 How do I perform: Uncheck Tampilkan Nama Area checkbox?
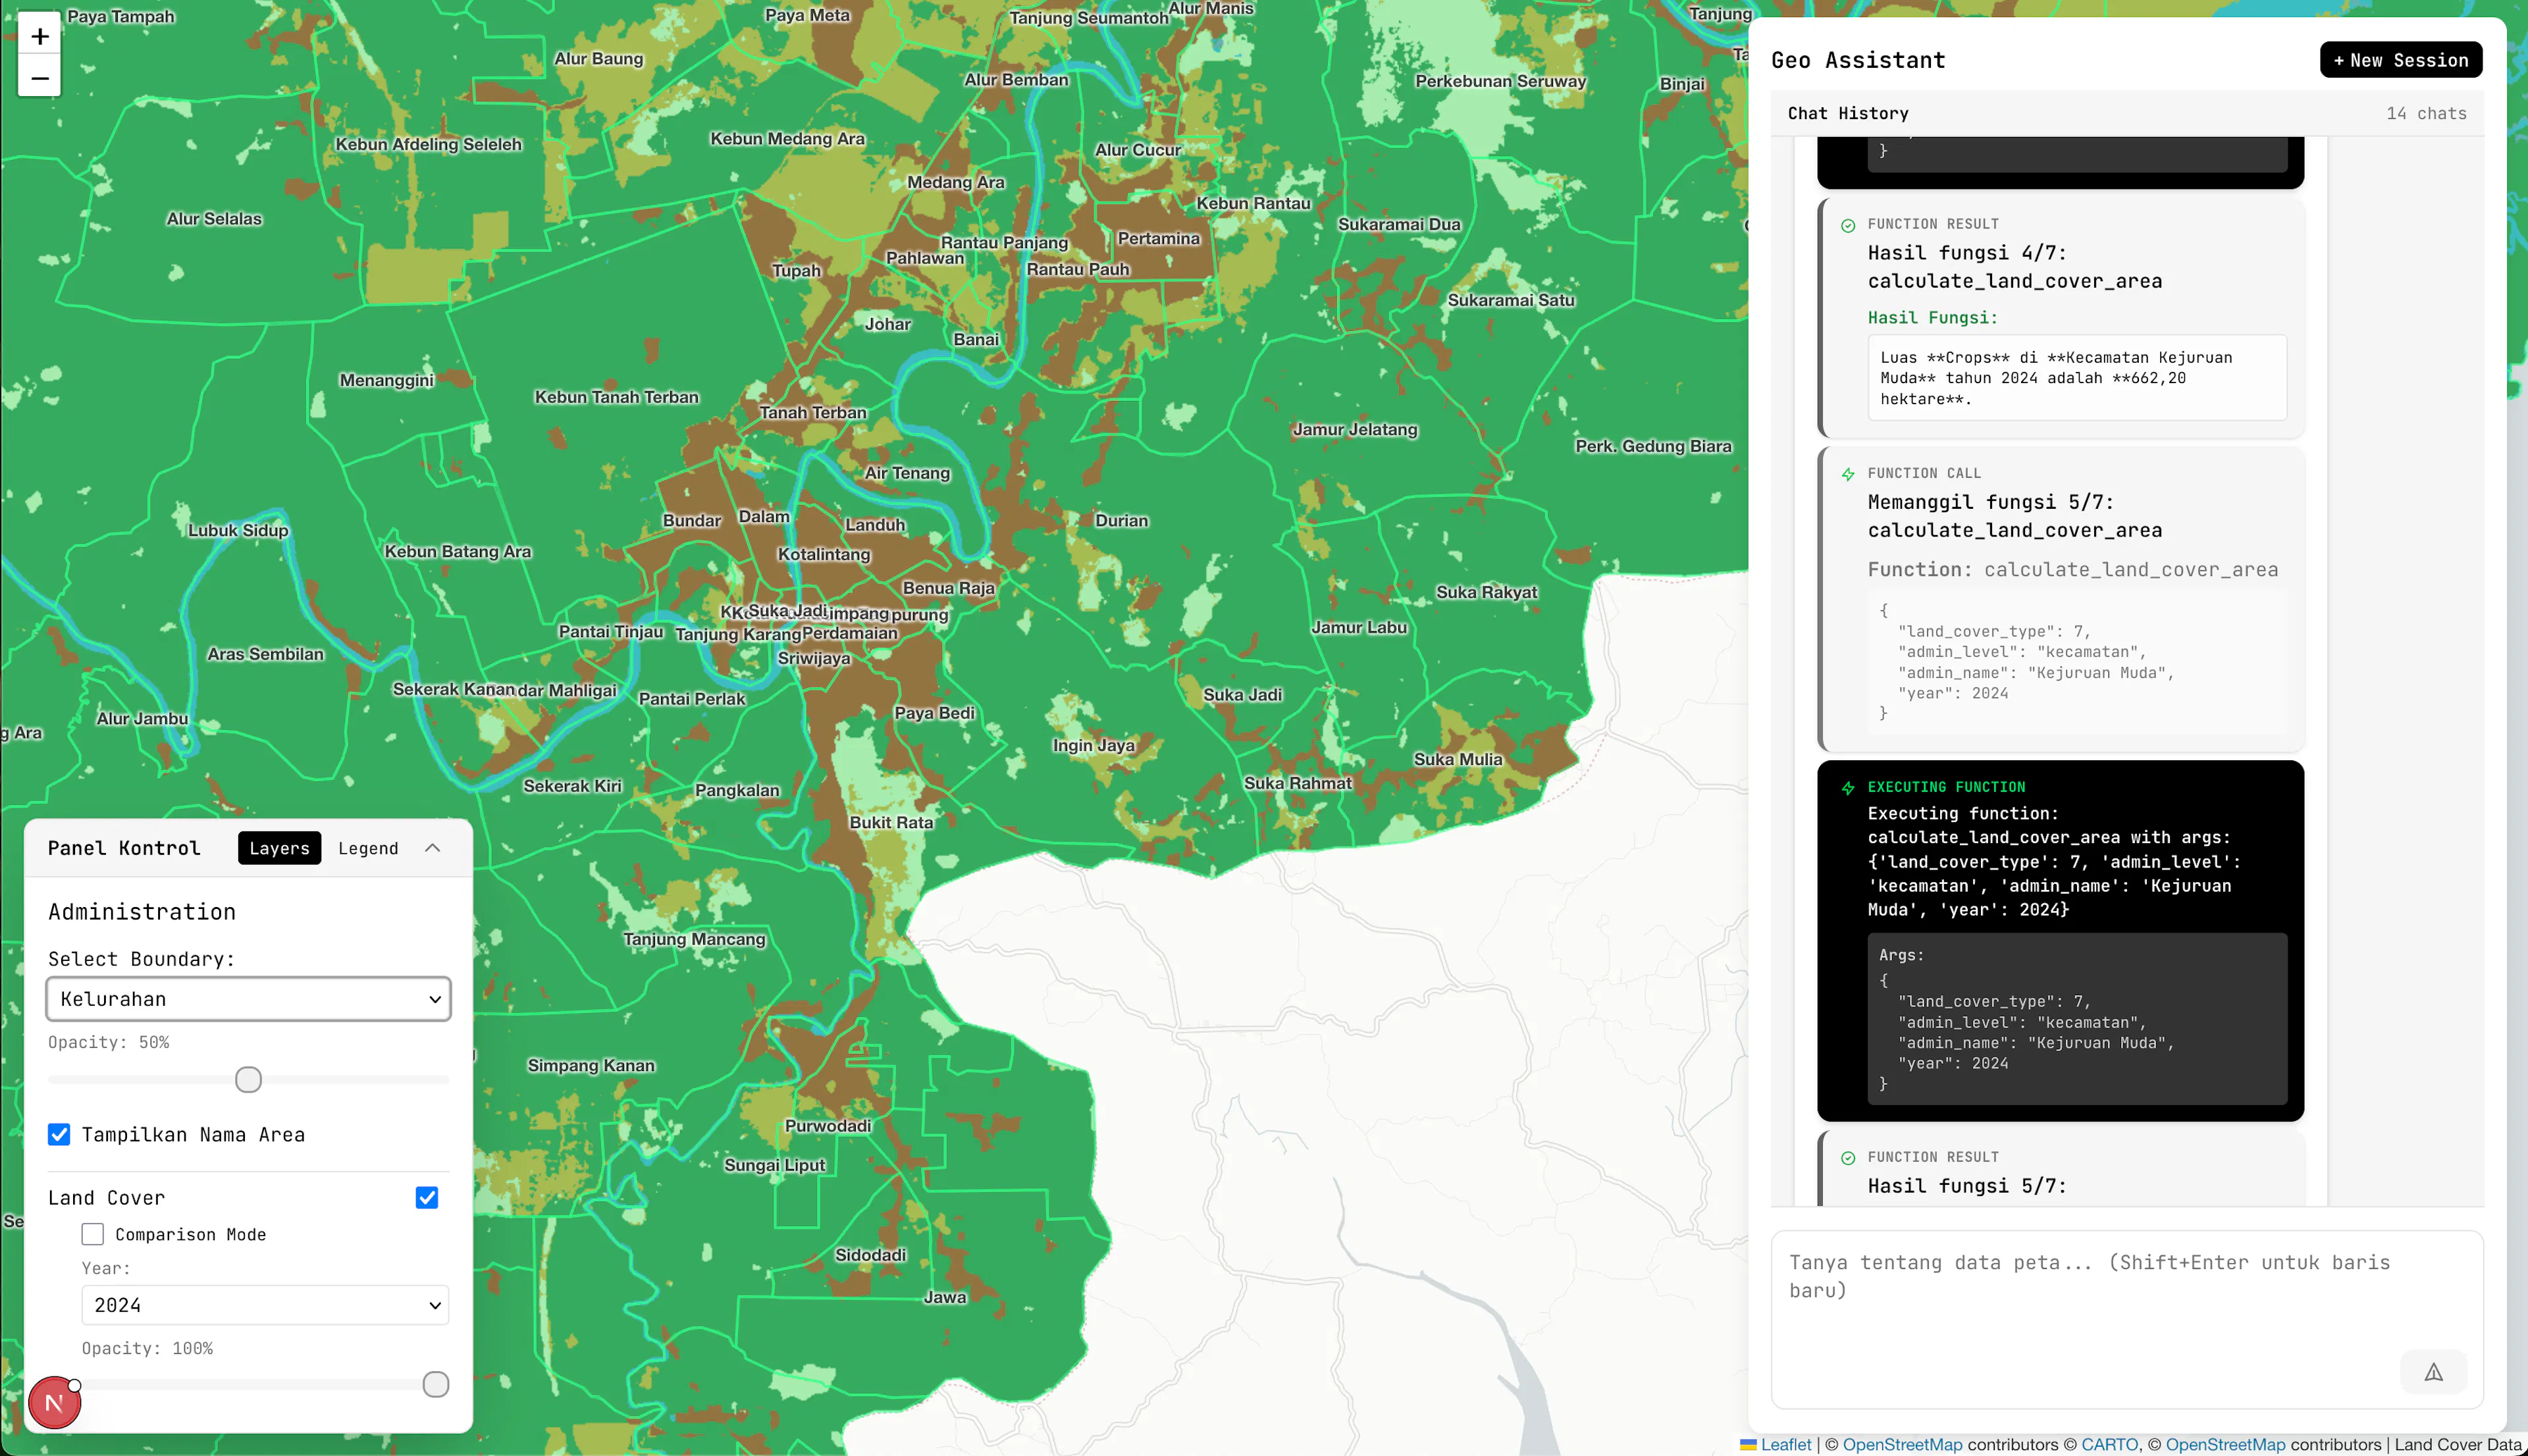tap(59, 1134)
